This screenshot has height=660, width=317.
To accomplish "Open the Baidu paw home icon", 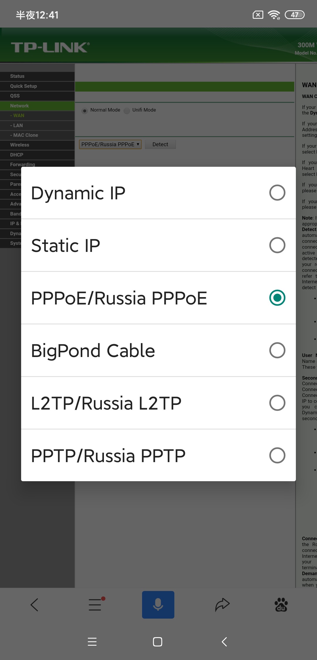I will pos(281,605).
